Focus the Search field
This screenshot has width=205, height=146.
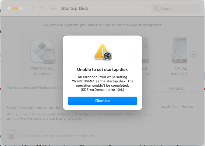coord(176,8)
